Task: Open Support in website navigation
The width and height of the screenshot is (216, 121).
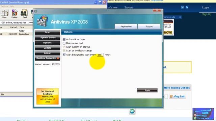Action: click(x=128, y=7)
